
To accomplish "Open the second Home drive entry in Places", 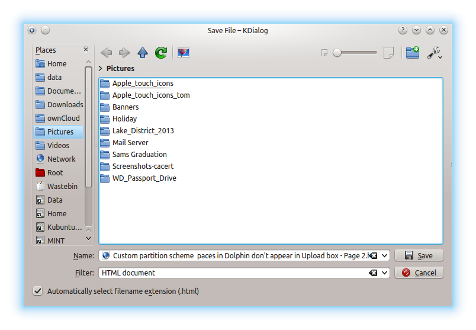I will coord(59,214).
